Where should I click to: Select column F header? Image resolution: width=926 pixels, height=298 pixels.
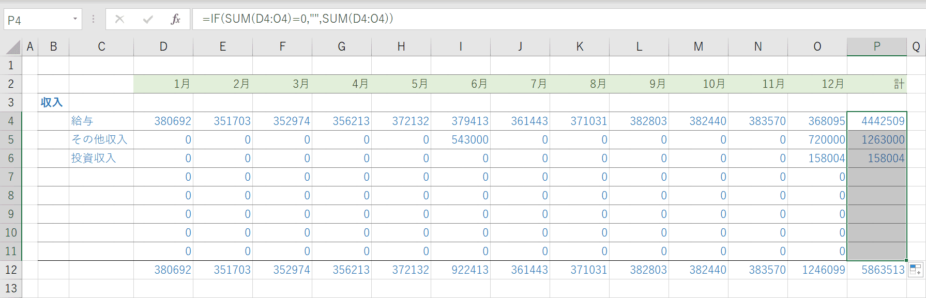point(282,47)
